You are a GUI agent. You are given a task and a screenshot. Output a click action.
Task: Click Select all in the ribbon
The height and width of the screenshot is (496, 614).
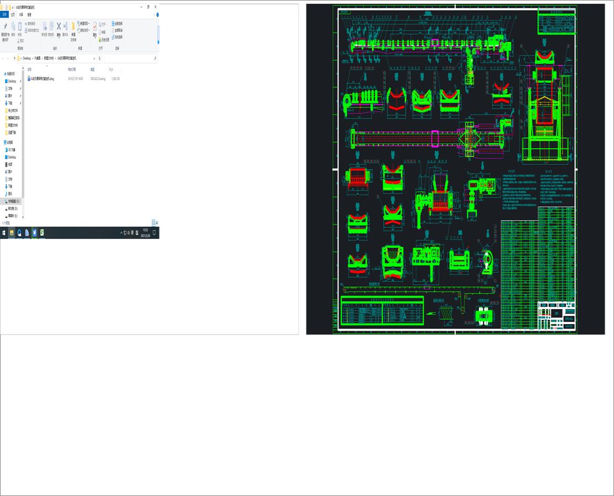(x=117, y=23)
